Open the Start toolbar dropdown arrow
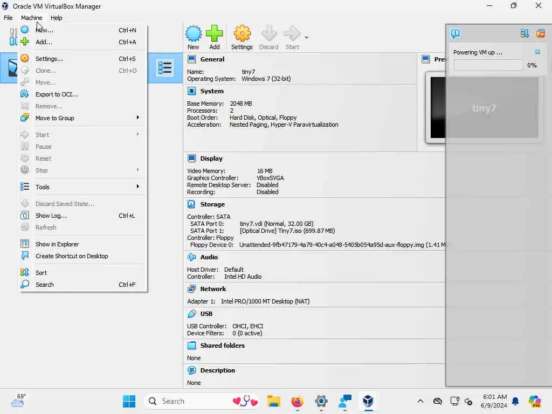 (x=306, y=37)
